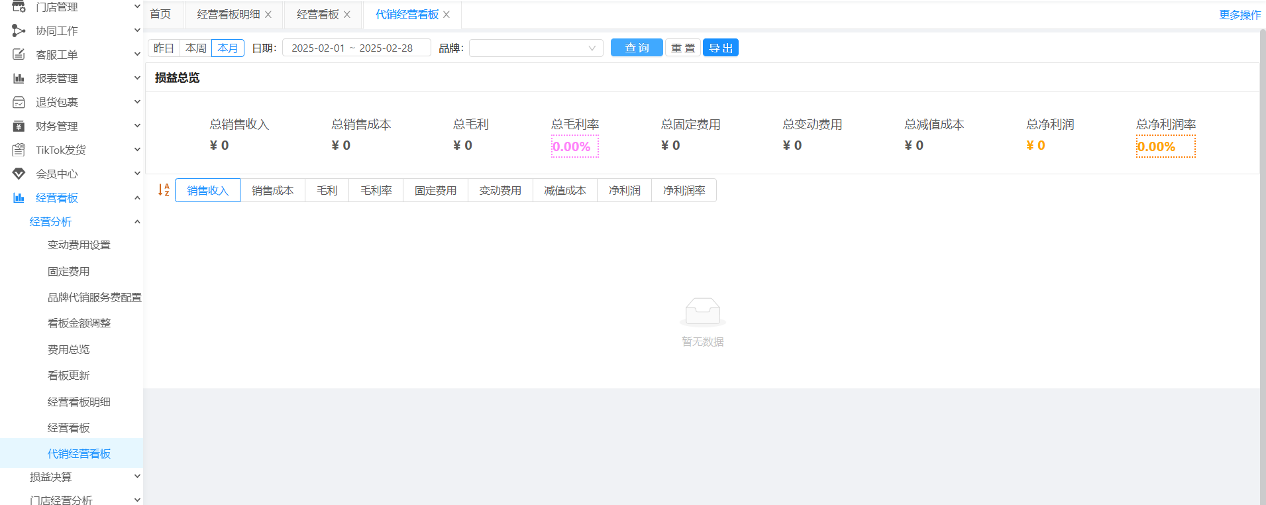Click the 报表管理 bar chart icon

point(19,78)
